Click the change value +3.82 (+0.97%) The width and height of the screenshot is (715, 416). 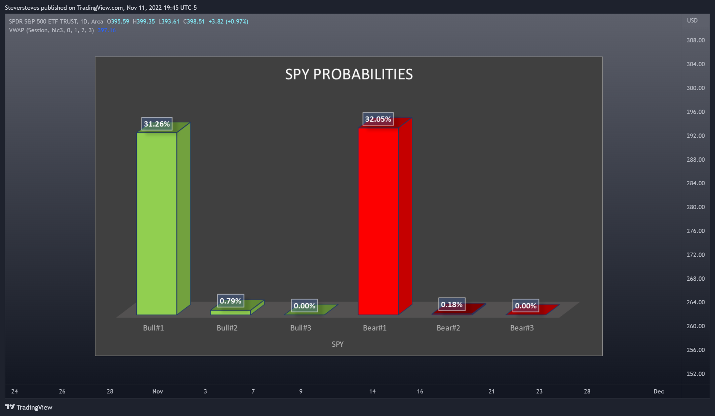(229, 22)
